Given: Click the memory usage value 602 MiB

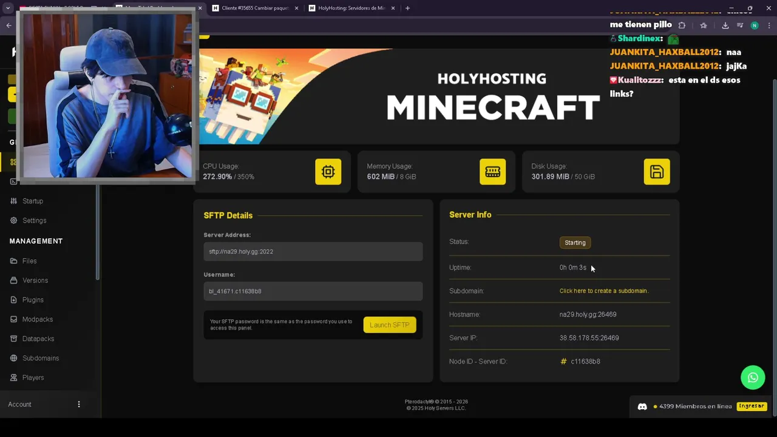Looking at the screenshot, I should pyautogui.click(x=381, y=177).
